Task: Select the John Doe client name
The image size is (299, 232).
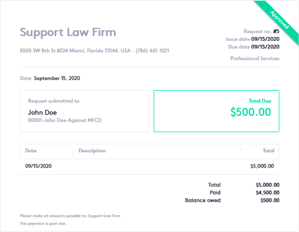Action: (x=42, y=112)
